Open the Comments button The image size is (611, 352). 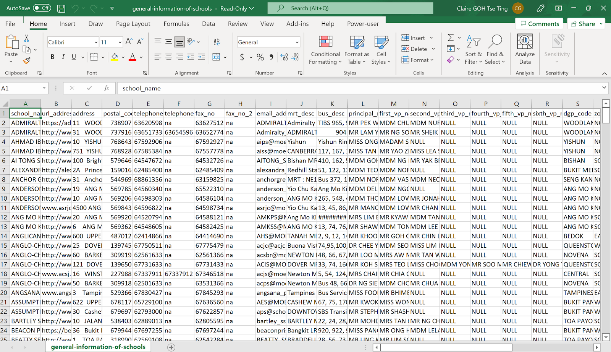point(539,24)
